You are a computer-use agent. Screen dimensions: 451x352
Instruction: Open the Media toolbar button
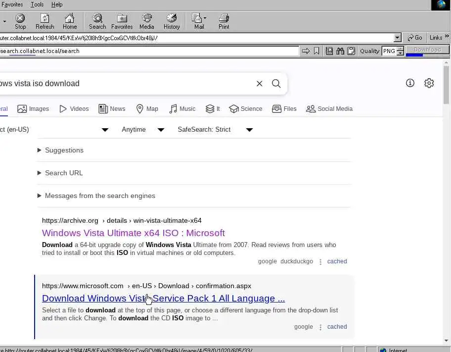point(147,22)
